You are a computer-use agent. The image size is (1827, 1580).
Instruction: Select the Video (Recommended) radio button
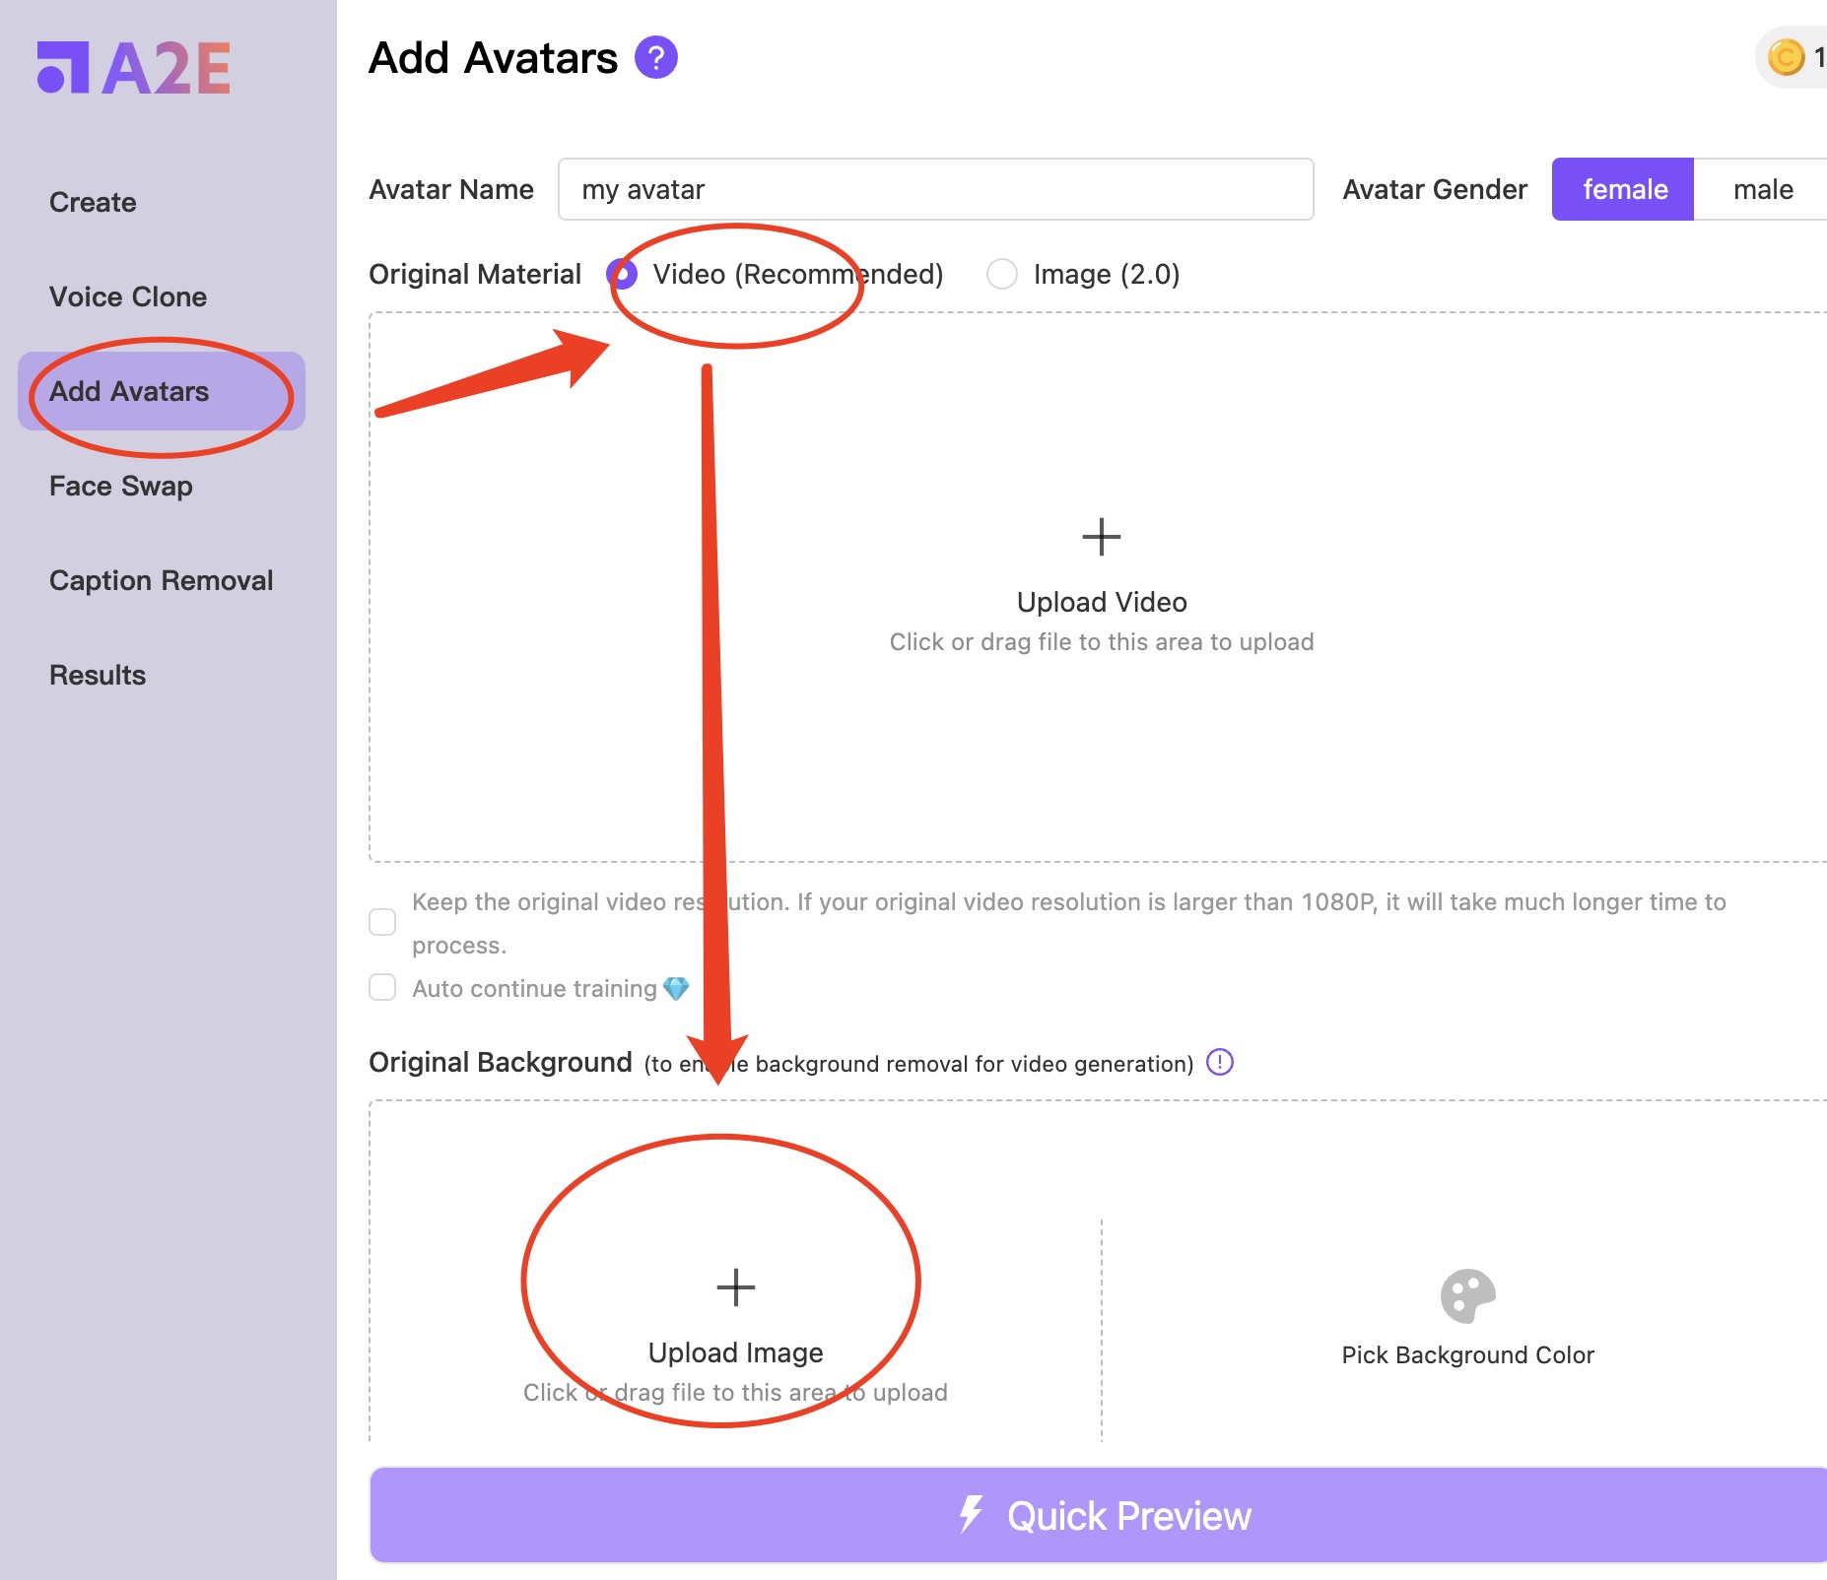[622, 274]
